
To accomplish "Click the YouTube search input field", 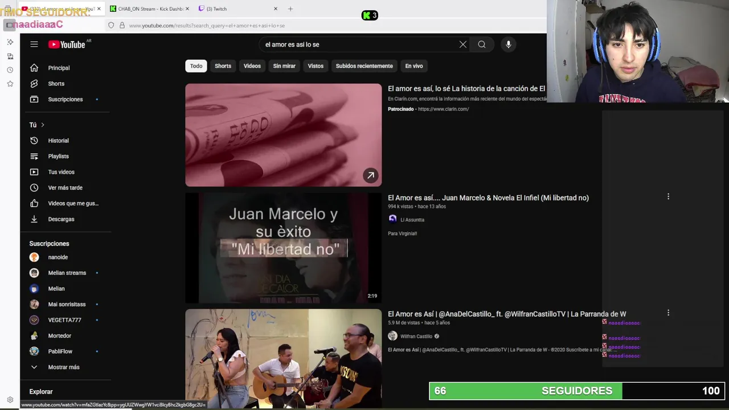I will (x=359, y=44).
